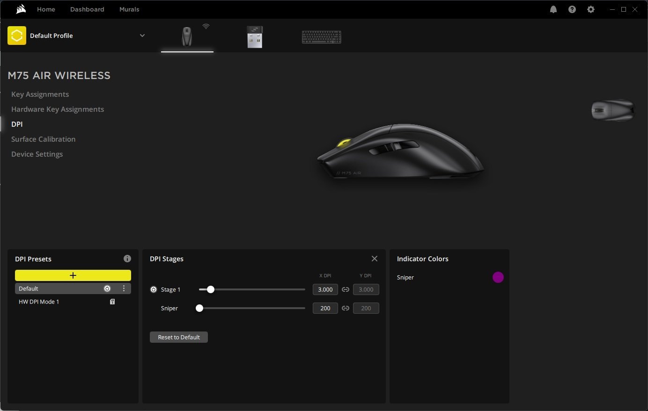The image size is (648, 411).
Task: Maximize the iCUE window
Action: coord(624,9)
